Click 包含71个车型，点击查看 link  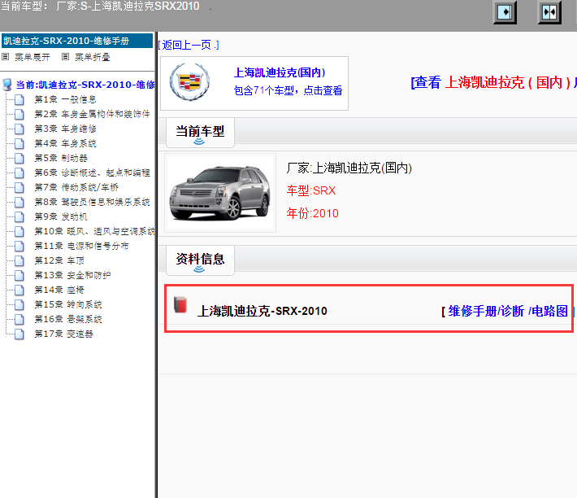click(288, 90)
